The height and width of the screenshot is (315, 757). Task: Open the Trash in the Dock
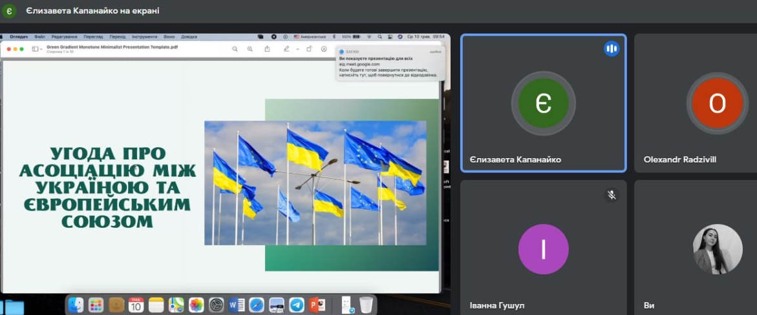(366, 305)
